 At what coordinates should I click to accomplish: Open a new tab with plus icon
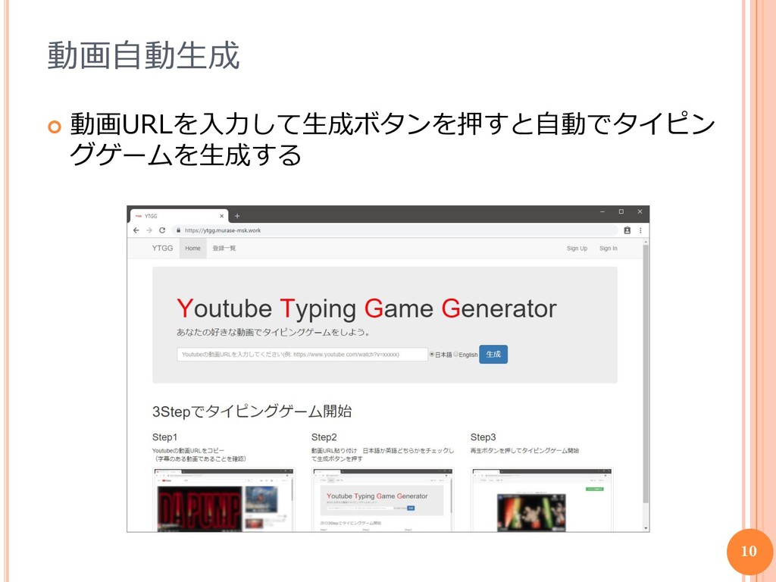tap(237, 216)
